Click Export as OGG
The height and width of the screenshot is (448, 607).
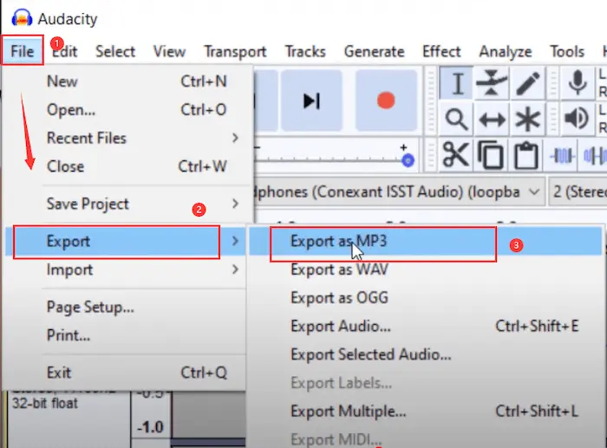426,298
